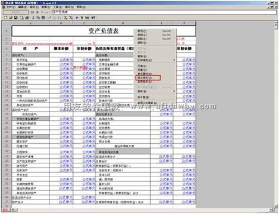Click the Help question-mark toolbar icon
Screen dimensions: 279x214
(x=93, y=18)
